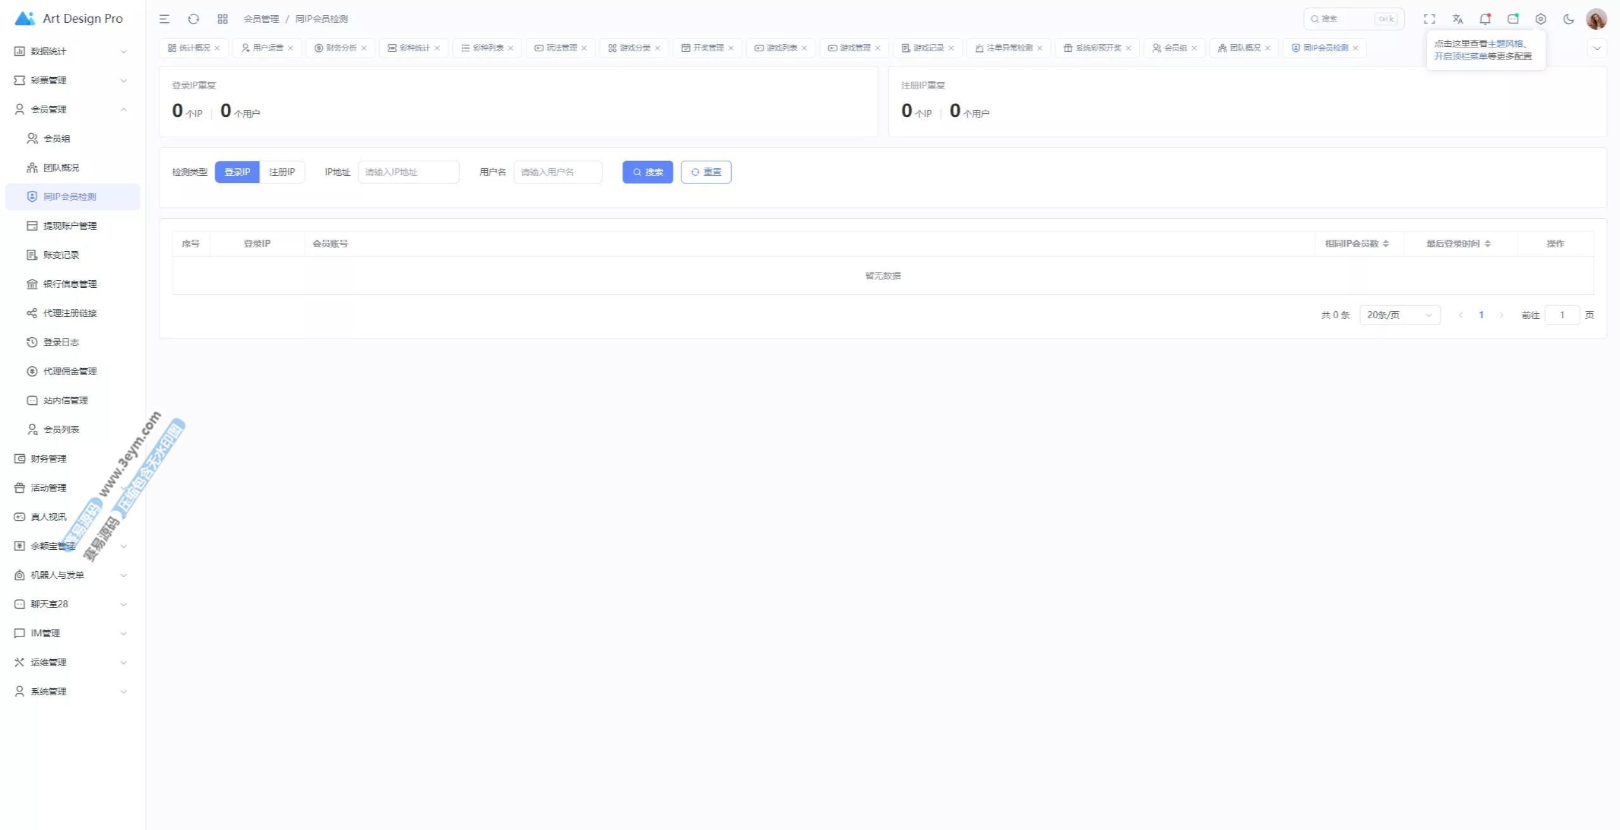
Task: Collapse the sidebar menu hamburger icon
Action: pyautogui.click(x=165, y=19)
